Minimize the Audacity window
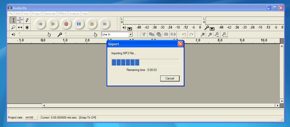290x127 pixels. point(269,8)
